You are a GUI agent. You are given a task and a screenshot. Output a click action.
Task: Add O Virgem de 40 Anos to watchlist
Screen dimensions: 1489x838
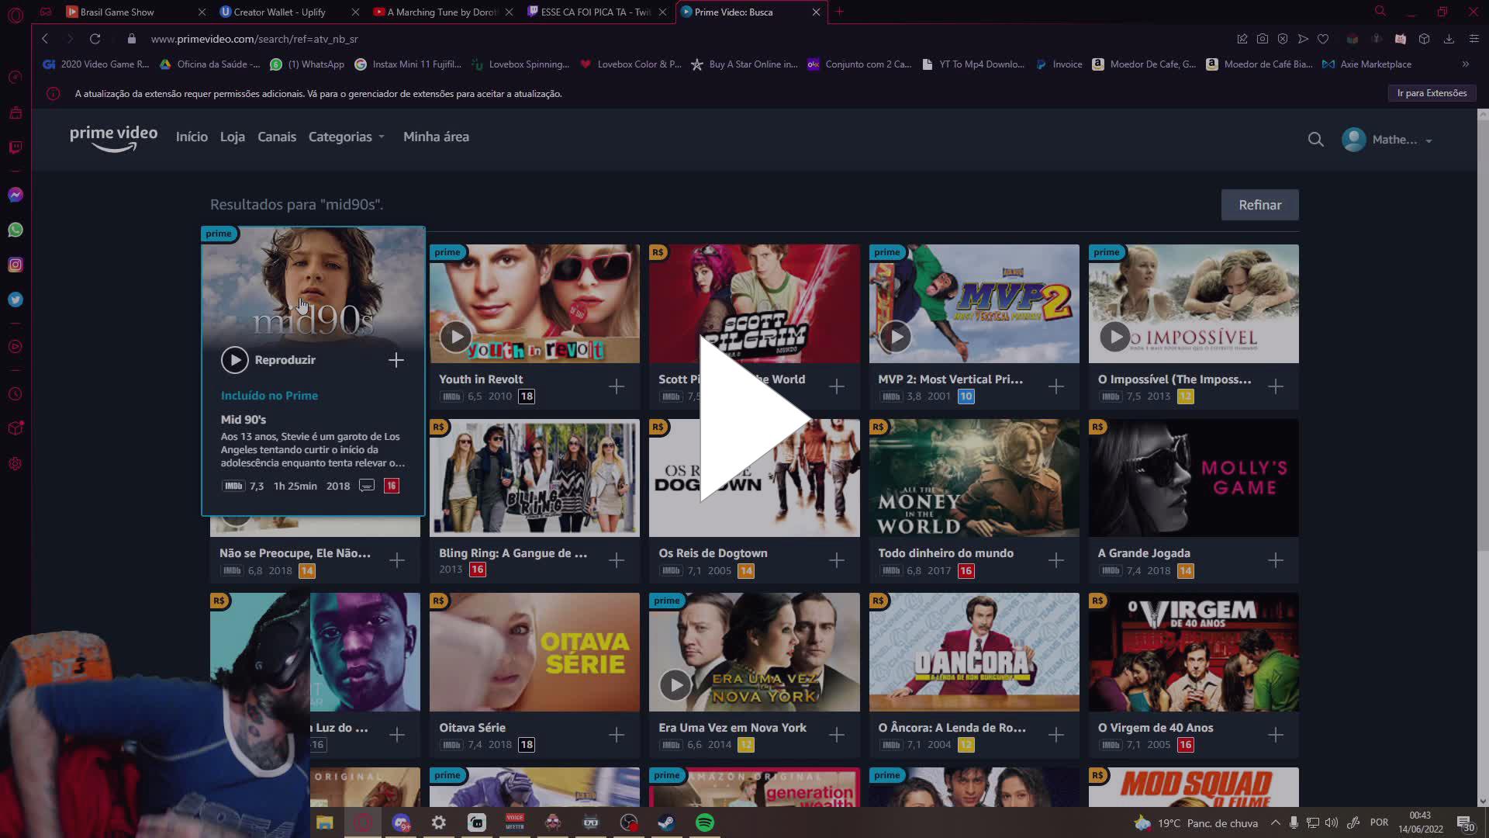coord(1276,734)
